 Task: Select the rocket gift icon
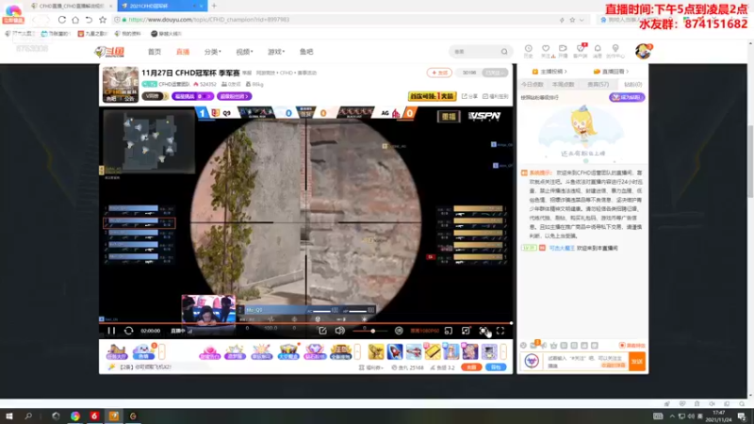coord(395,351)
